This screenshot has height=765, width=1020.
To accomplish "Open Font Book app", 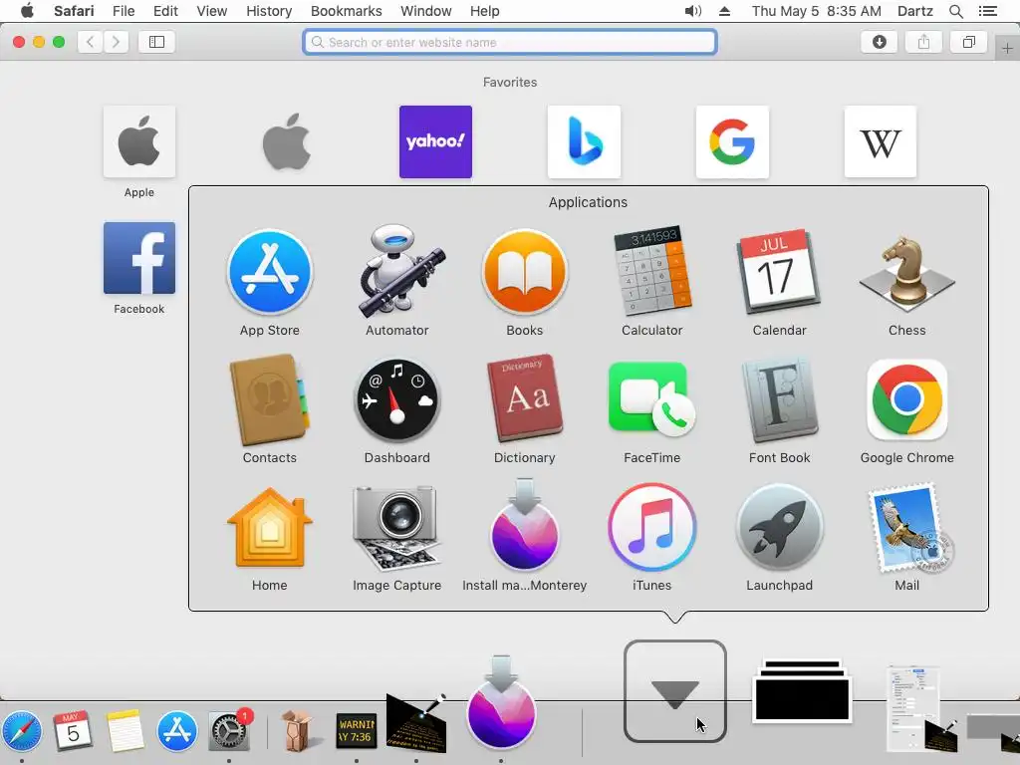I will pos(779,399).
